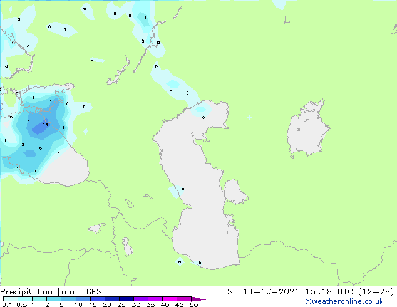Viewport: 397px width, 307px height.
Task: Click the '0.1' legend scale label
Action: coord(7,304)
